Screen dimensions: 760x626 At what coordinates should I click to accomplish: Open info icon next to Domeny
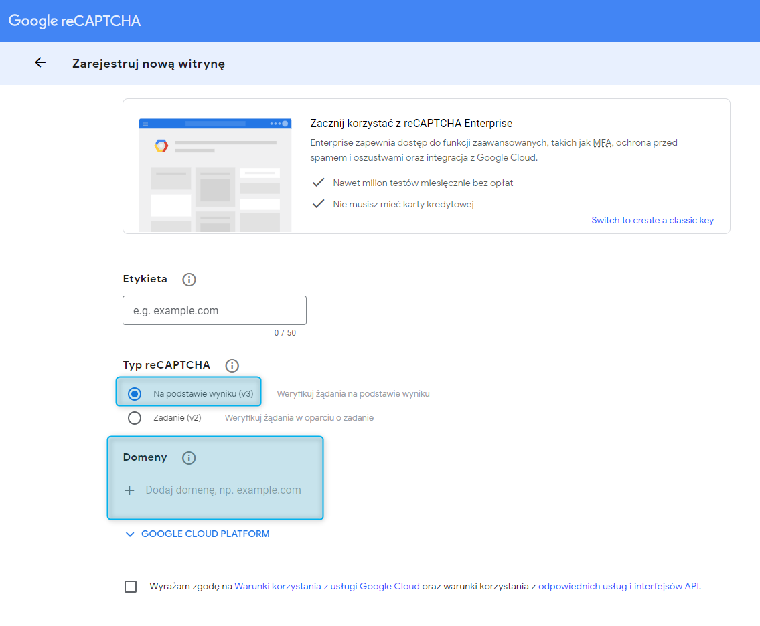pos(189,458)
